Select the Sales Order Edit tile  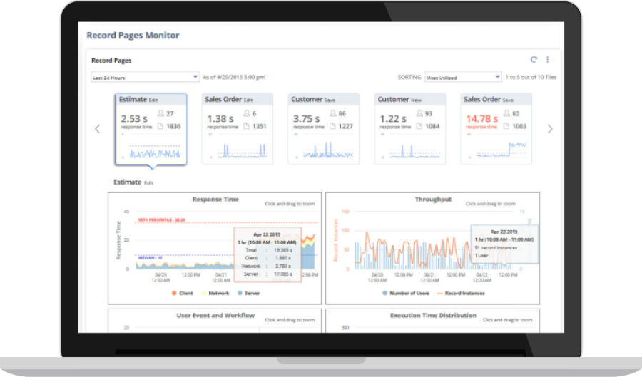tap(238, 128)
